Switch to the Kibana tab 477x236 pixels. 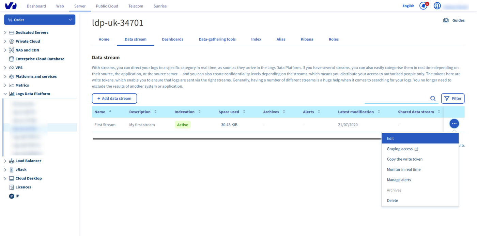pos(307,39)
